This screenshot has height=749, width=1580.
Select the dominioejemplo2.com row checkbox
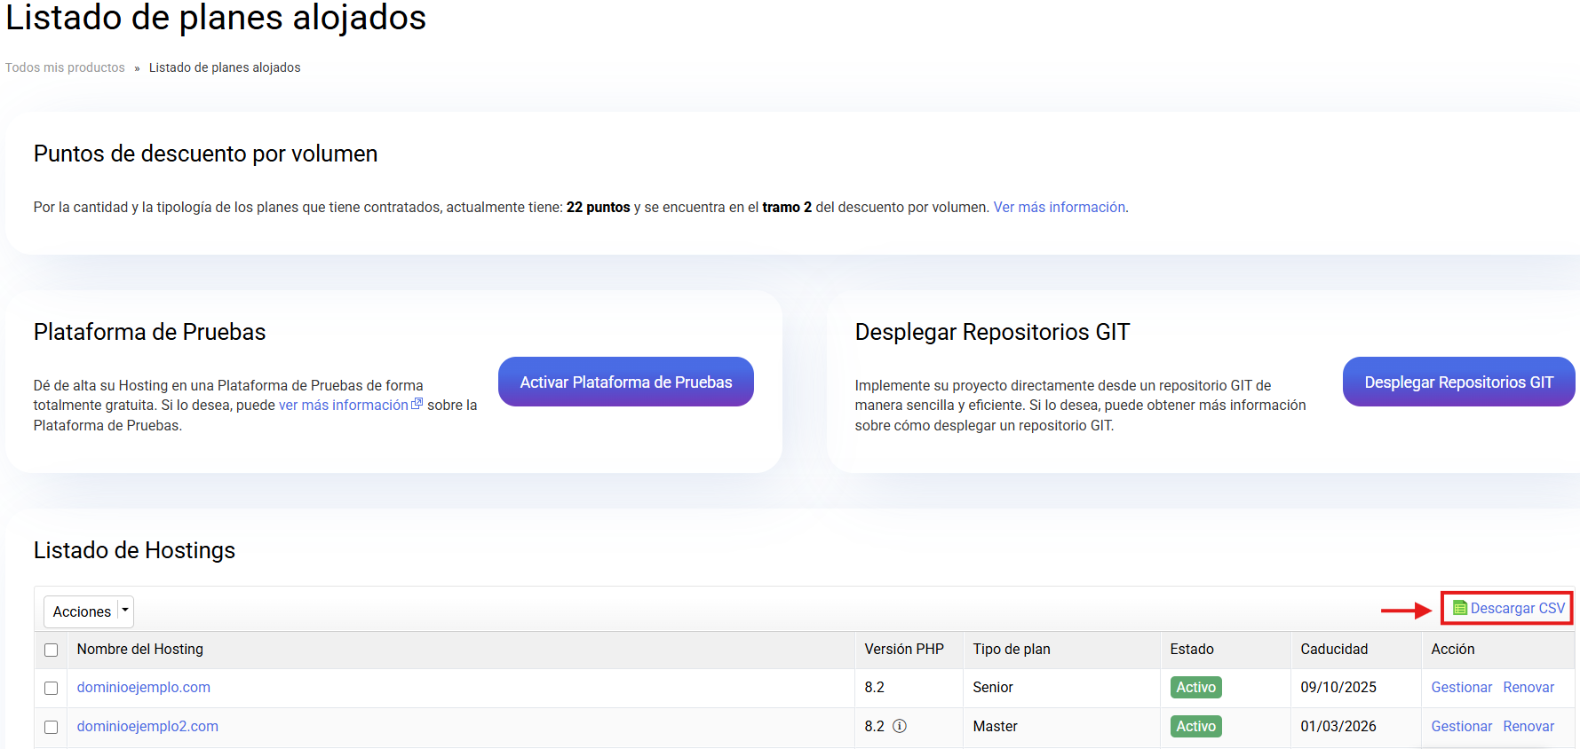pyautogui.click(x=52, y=727)
